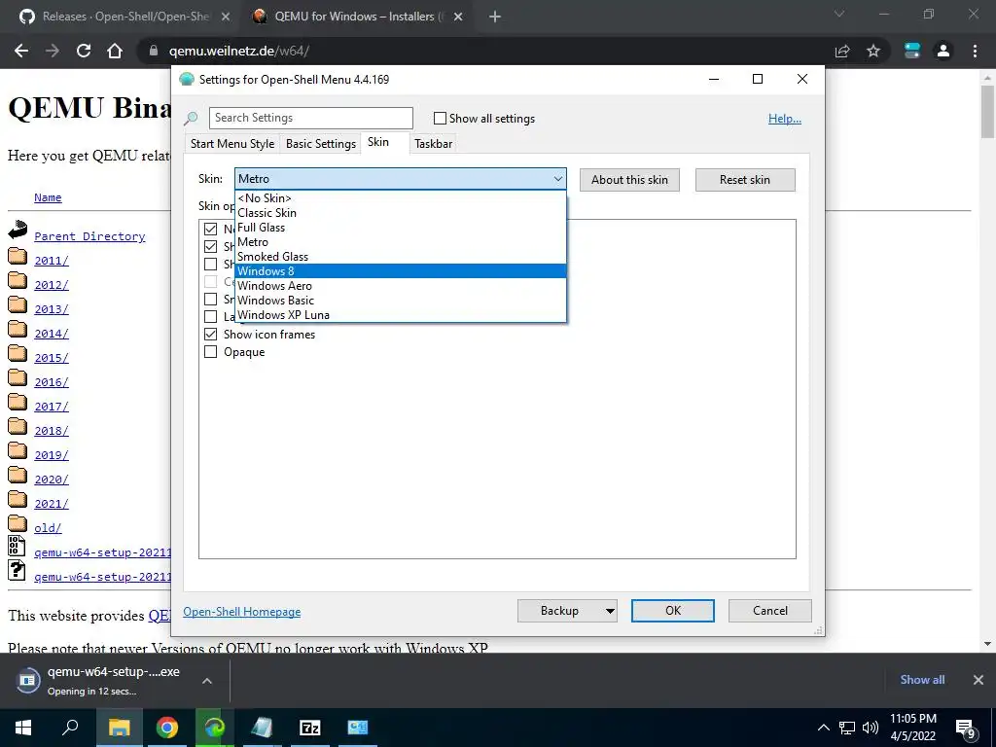Click Chrome's forward arrow
This screenshot has height=747, width=996.
(53, 51)
